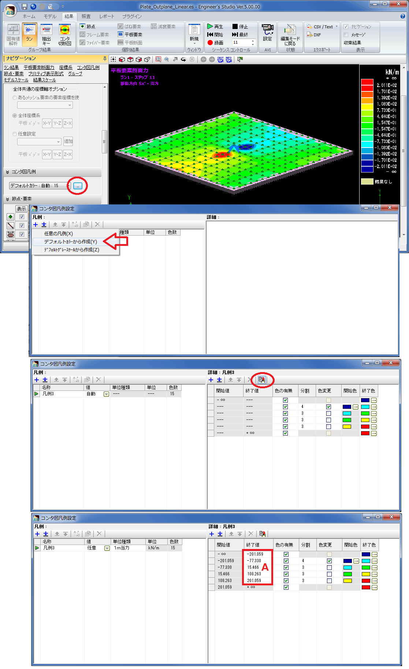Switch to the 照査 ribbon tab
The image size is (409, 669).
[x=86, y=17]
